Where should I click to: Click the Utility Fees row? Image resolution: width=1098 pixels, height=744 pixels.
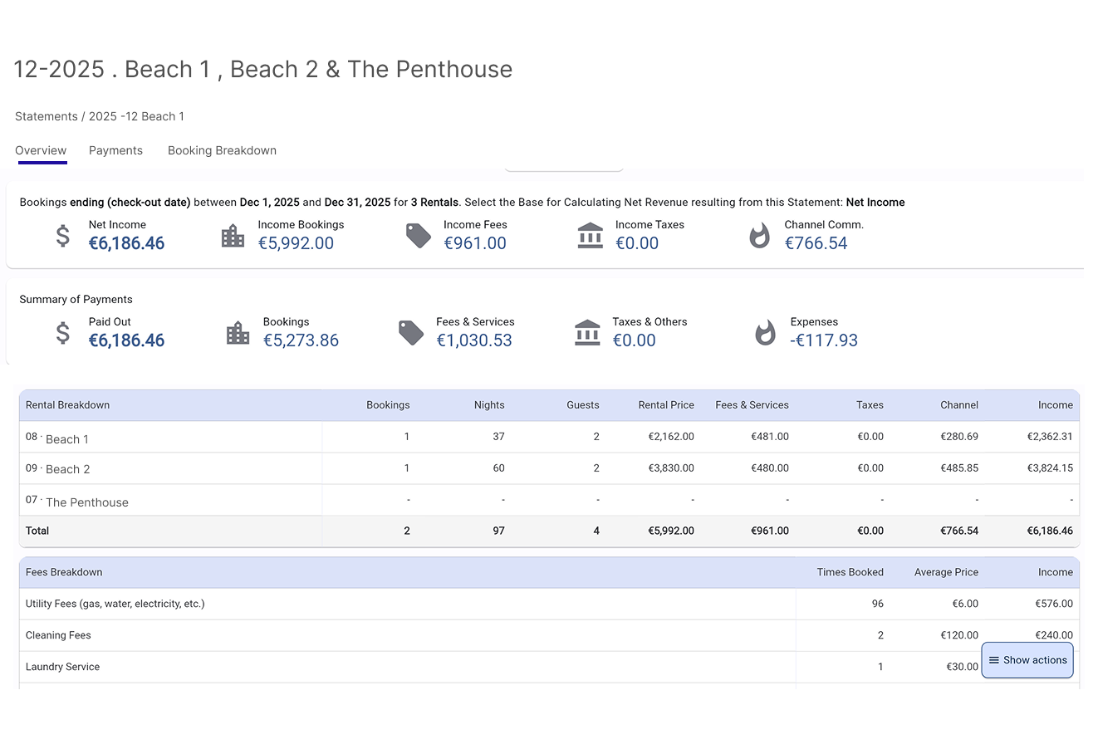pos(115,604)
